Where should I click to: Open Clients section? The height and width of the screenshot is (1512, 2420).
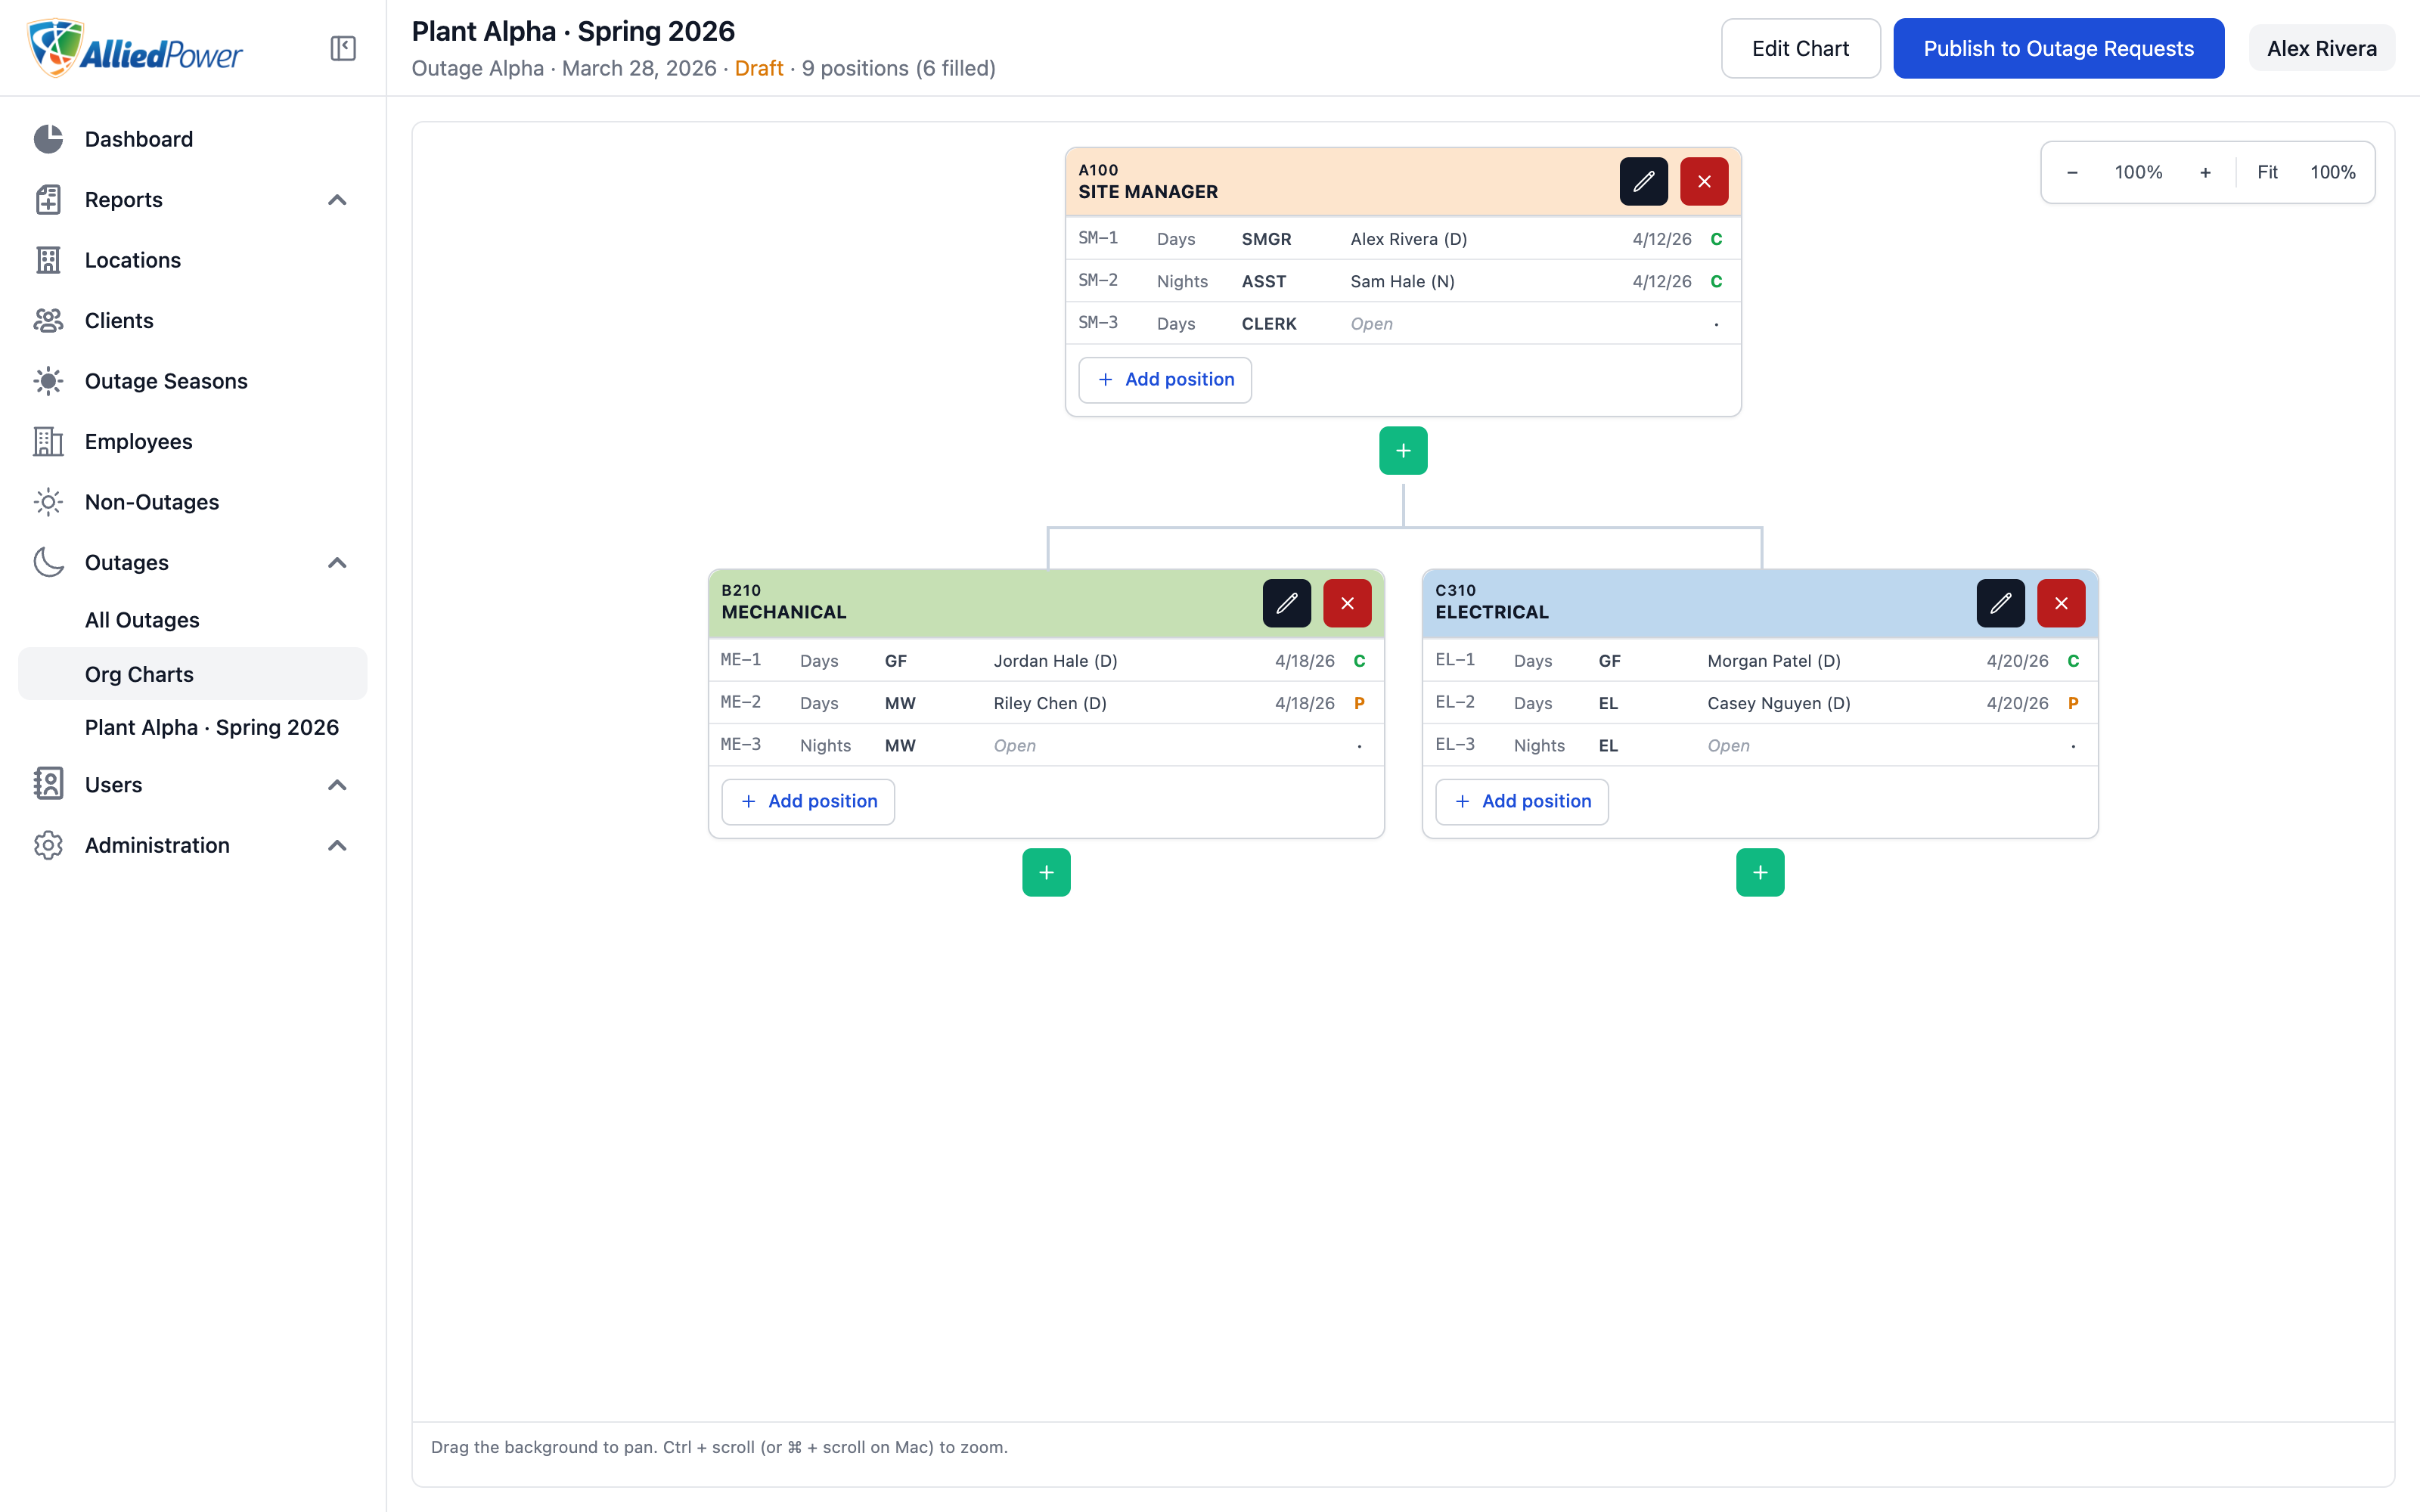click(x=193, y=321)
